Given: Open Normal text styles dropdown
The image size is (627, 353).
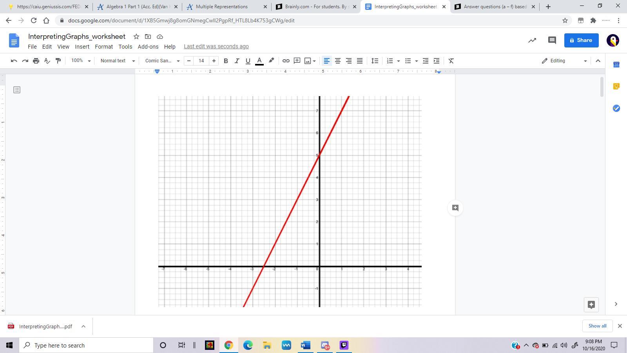Looking at the screenshot, I should click(117, 61).
